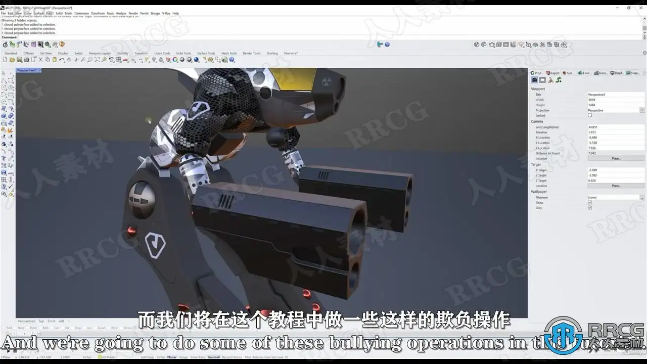Click Place button for Camera location
647x364 pixels.
(x=616, y=158)
